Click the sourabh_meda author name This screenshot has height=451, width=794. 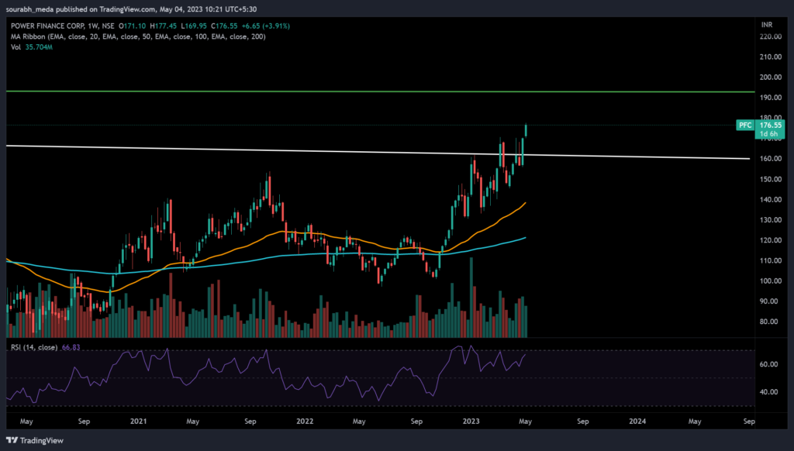tap(29, 9)
